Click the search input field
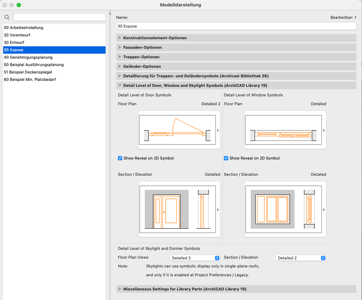362x300 pixels. [x=59, y=17]
